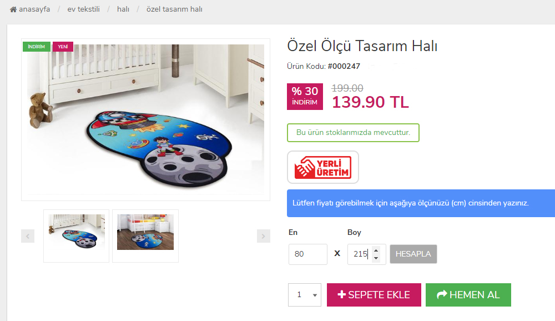
Task: Click the previous thumbnail arrow
Action: (x=28, y=236)
